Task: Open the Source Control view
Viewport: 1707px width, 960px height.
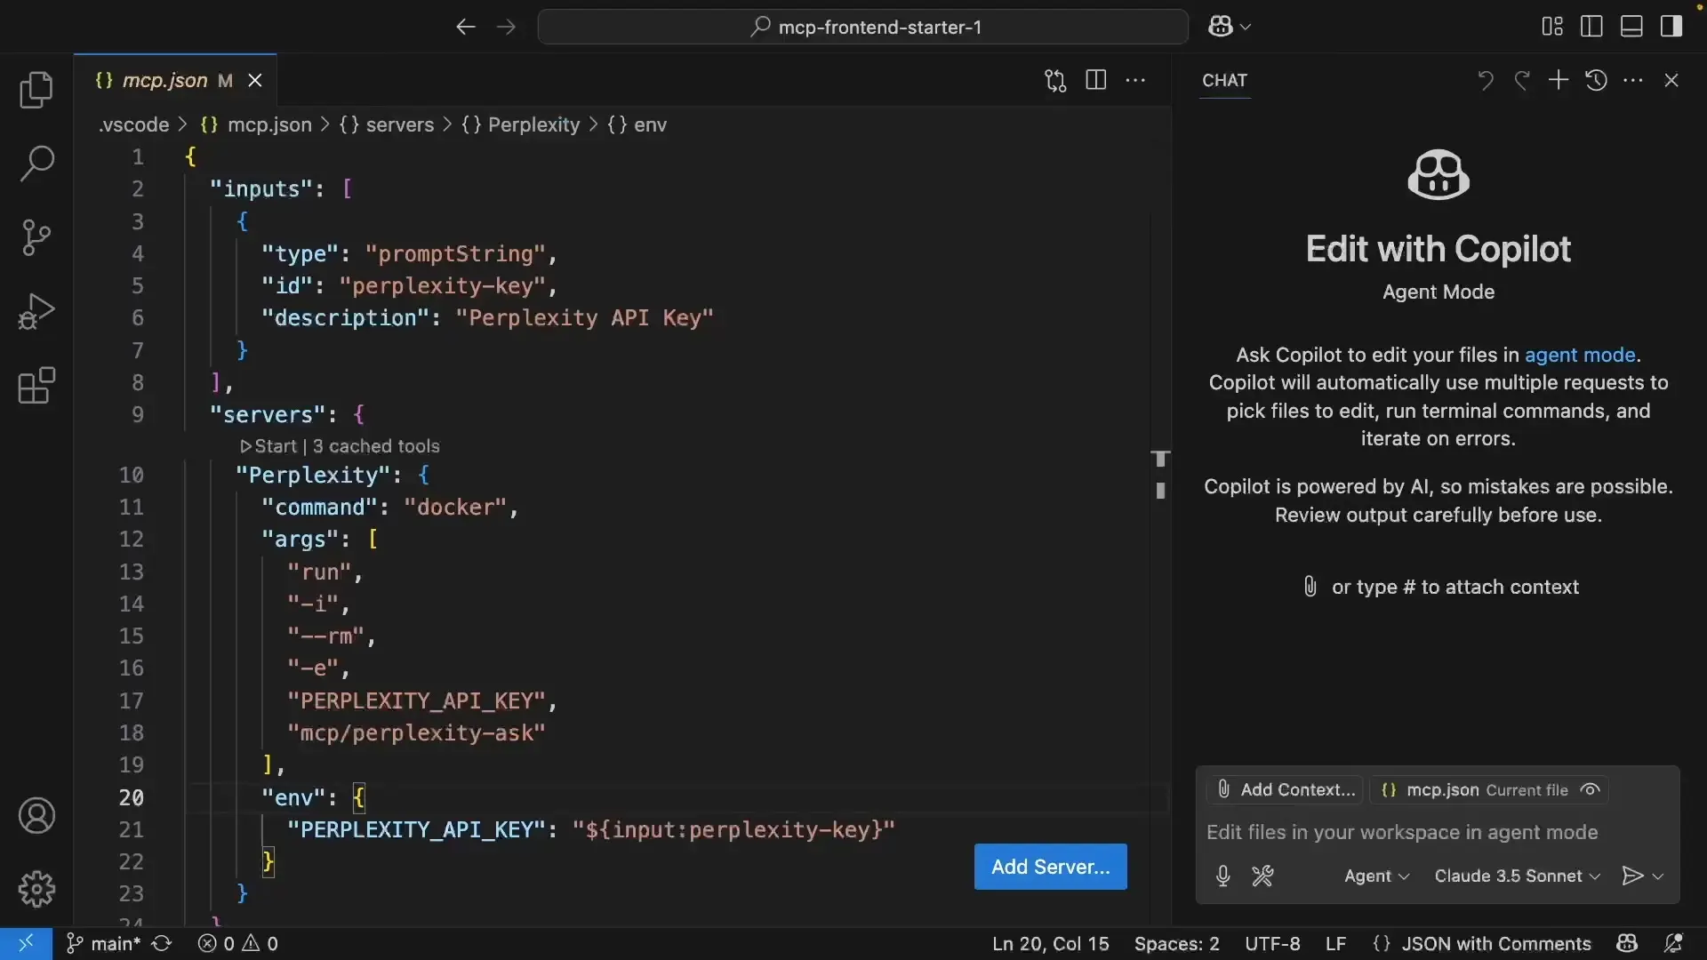Action: (36, 237)
